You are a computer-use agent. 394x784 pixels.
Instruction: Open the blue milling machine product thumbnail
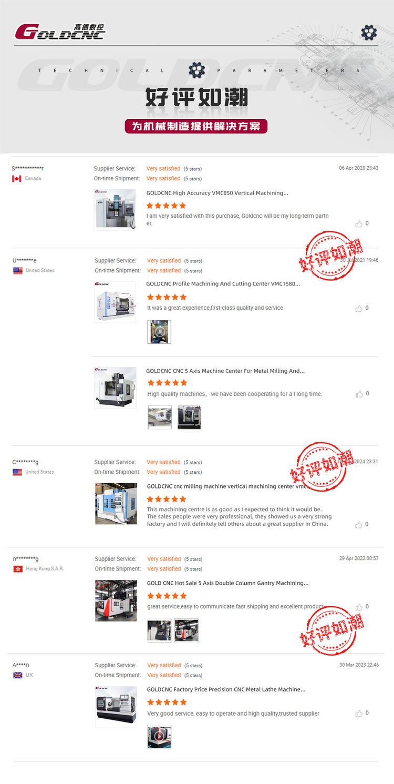[x=116, y=504]
